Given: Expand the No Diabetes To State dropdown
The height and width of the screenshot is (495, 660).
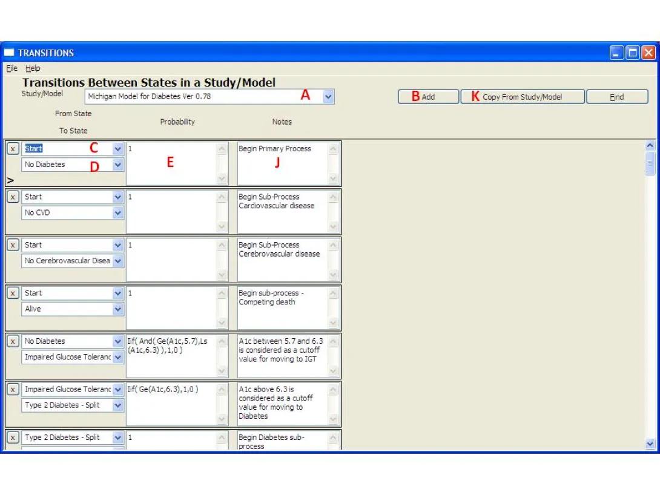Looking at the screenshot, I should [x=118, y=165].
